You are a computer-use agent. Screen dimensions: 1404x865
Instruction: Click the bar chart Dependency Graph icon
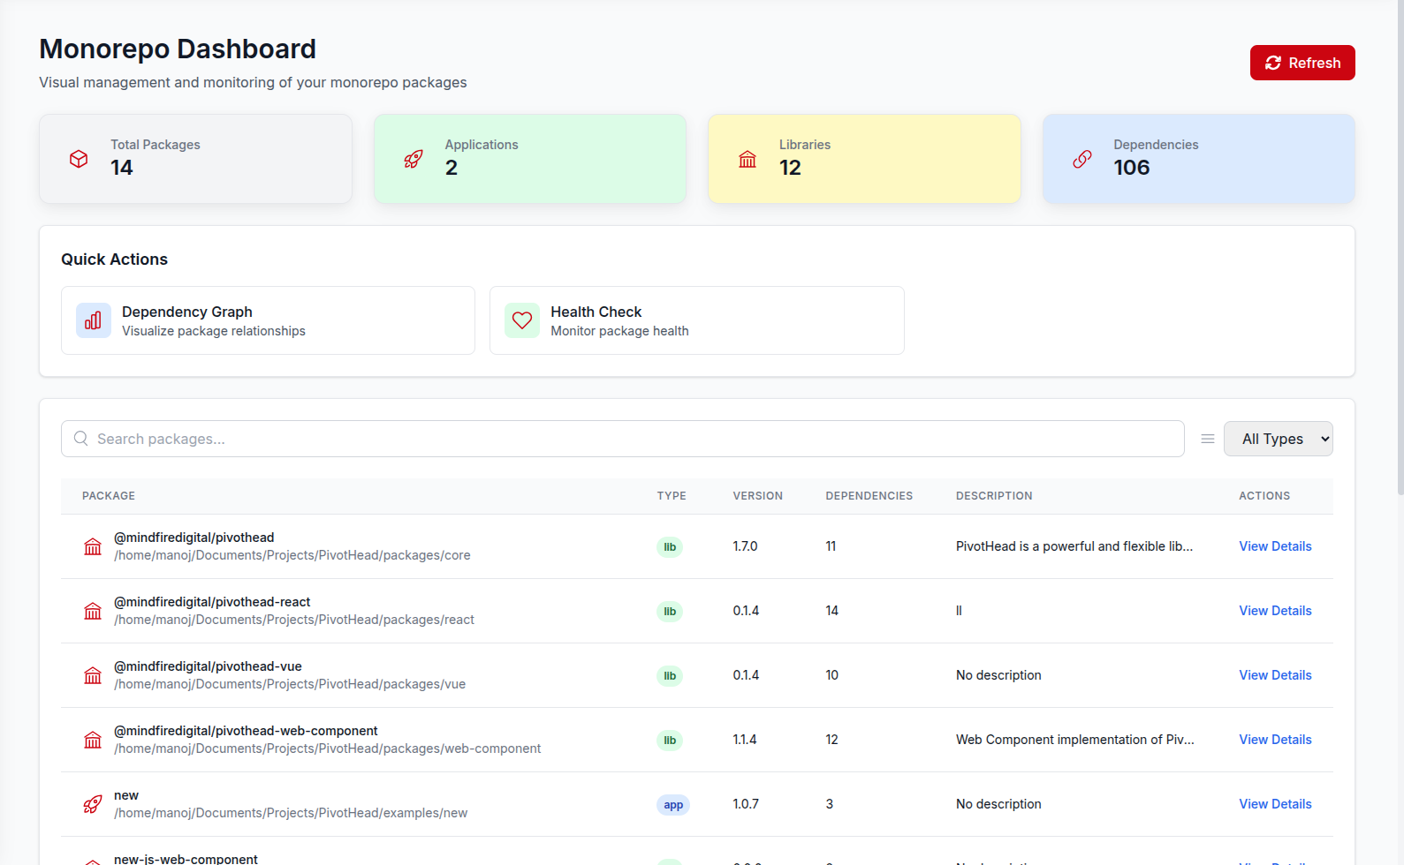pos(93,321)
